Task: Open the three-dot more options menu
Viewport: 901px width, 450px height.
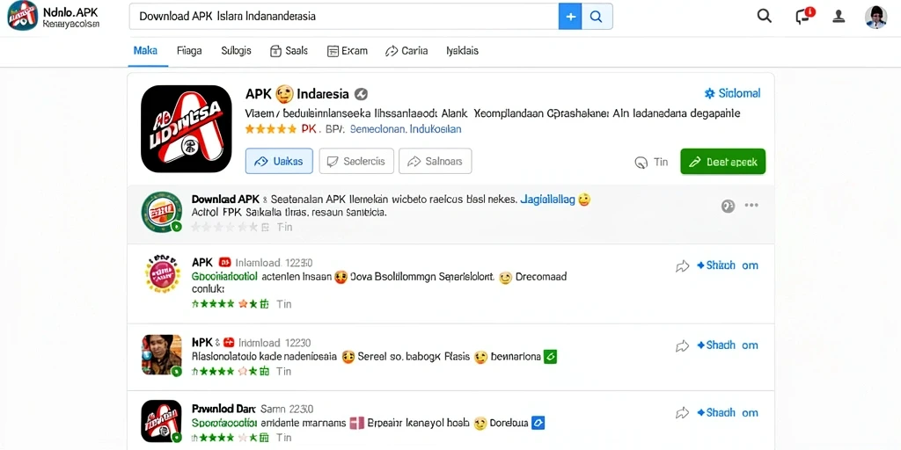Action: coord(751,206)
